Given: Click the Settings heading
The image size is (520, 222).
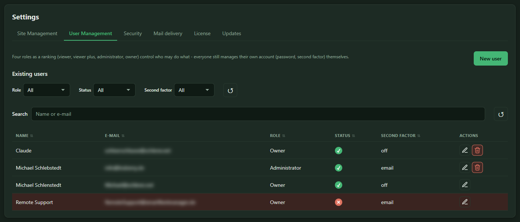Looking at the screenshot, I should (x=26, y=17).
